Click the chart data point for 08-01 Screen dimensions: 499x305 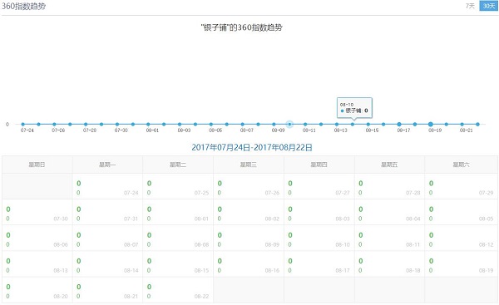(148, 125)
